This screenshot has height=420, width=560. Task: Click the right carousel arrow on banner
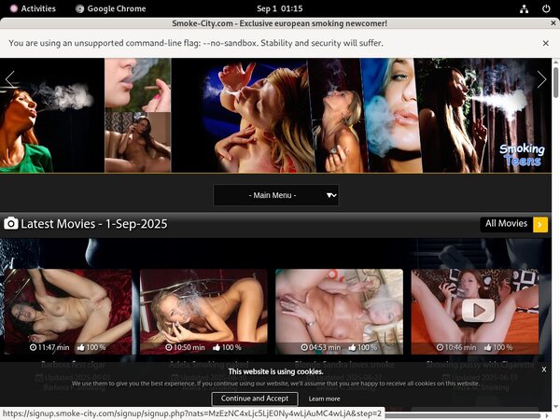click(541, 79)
